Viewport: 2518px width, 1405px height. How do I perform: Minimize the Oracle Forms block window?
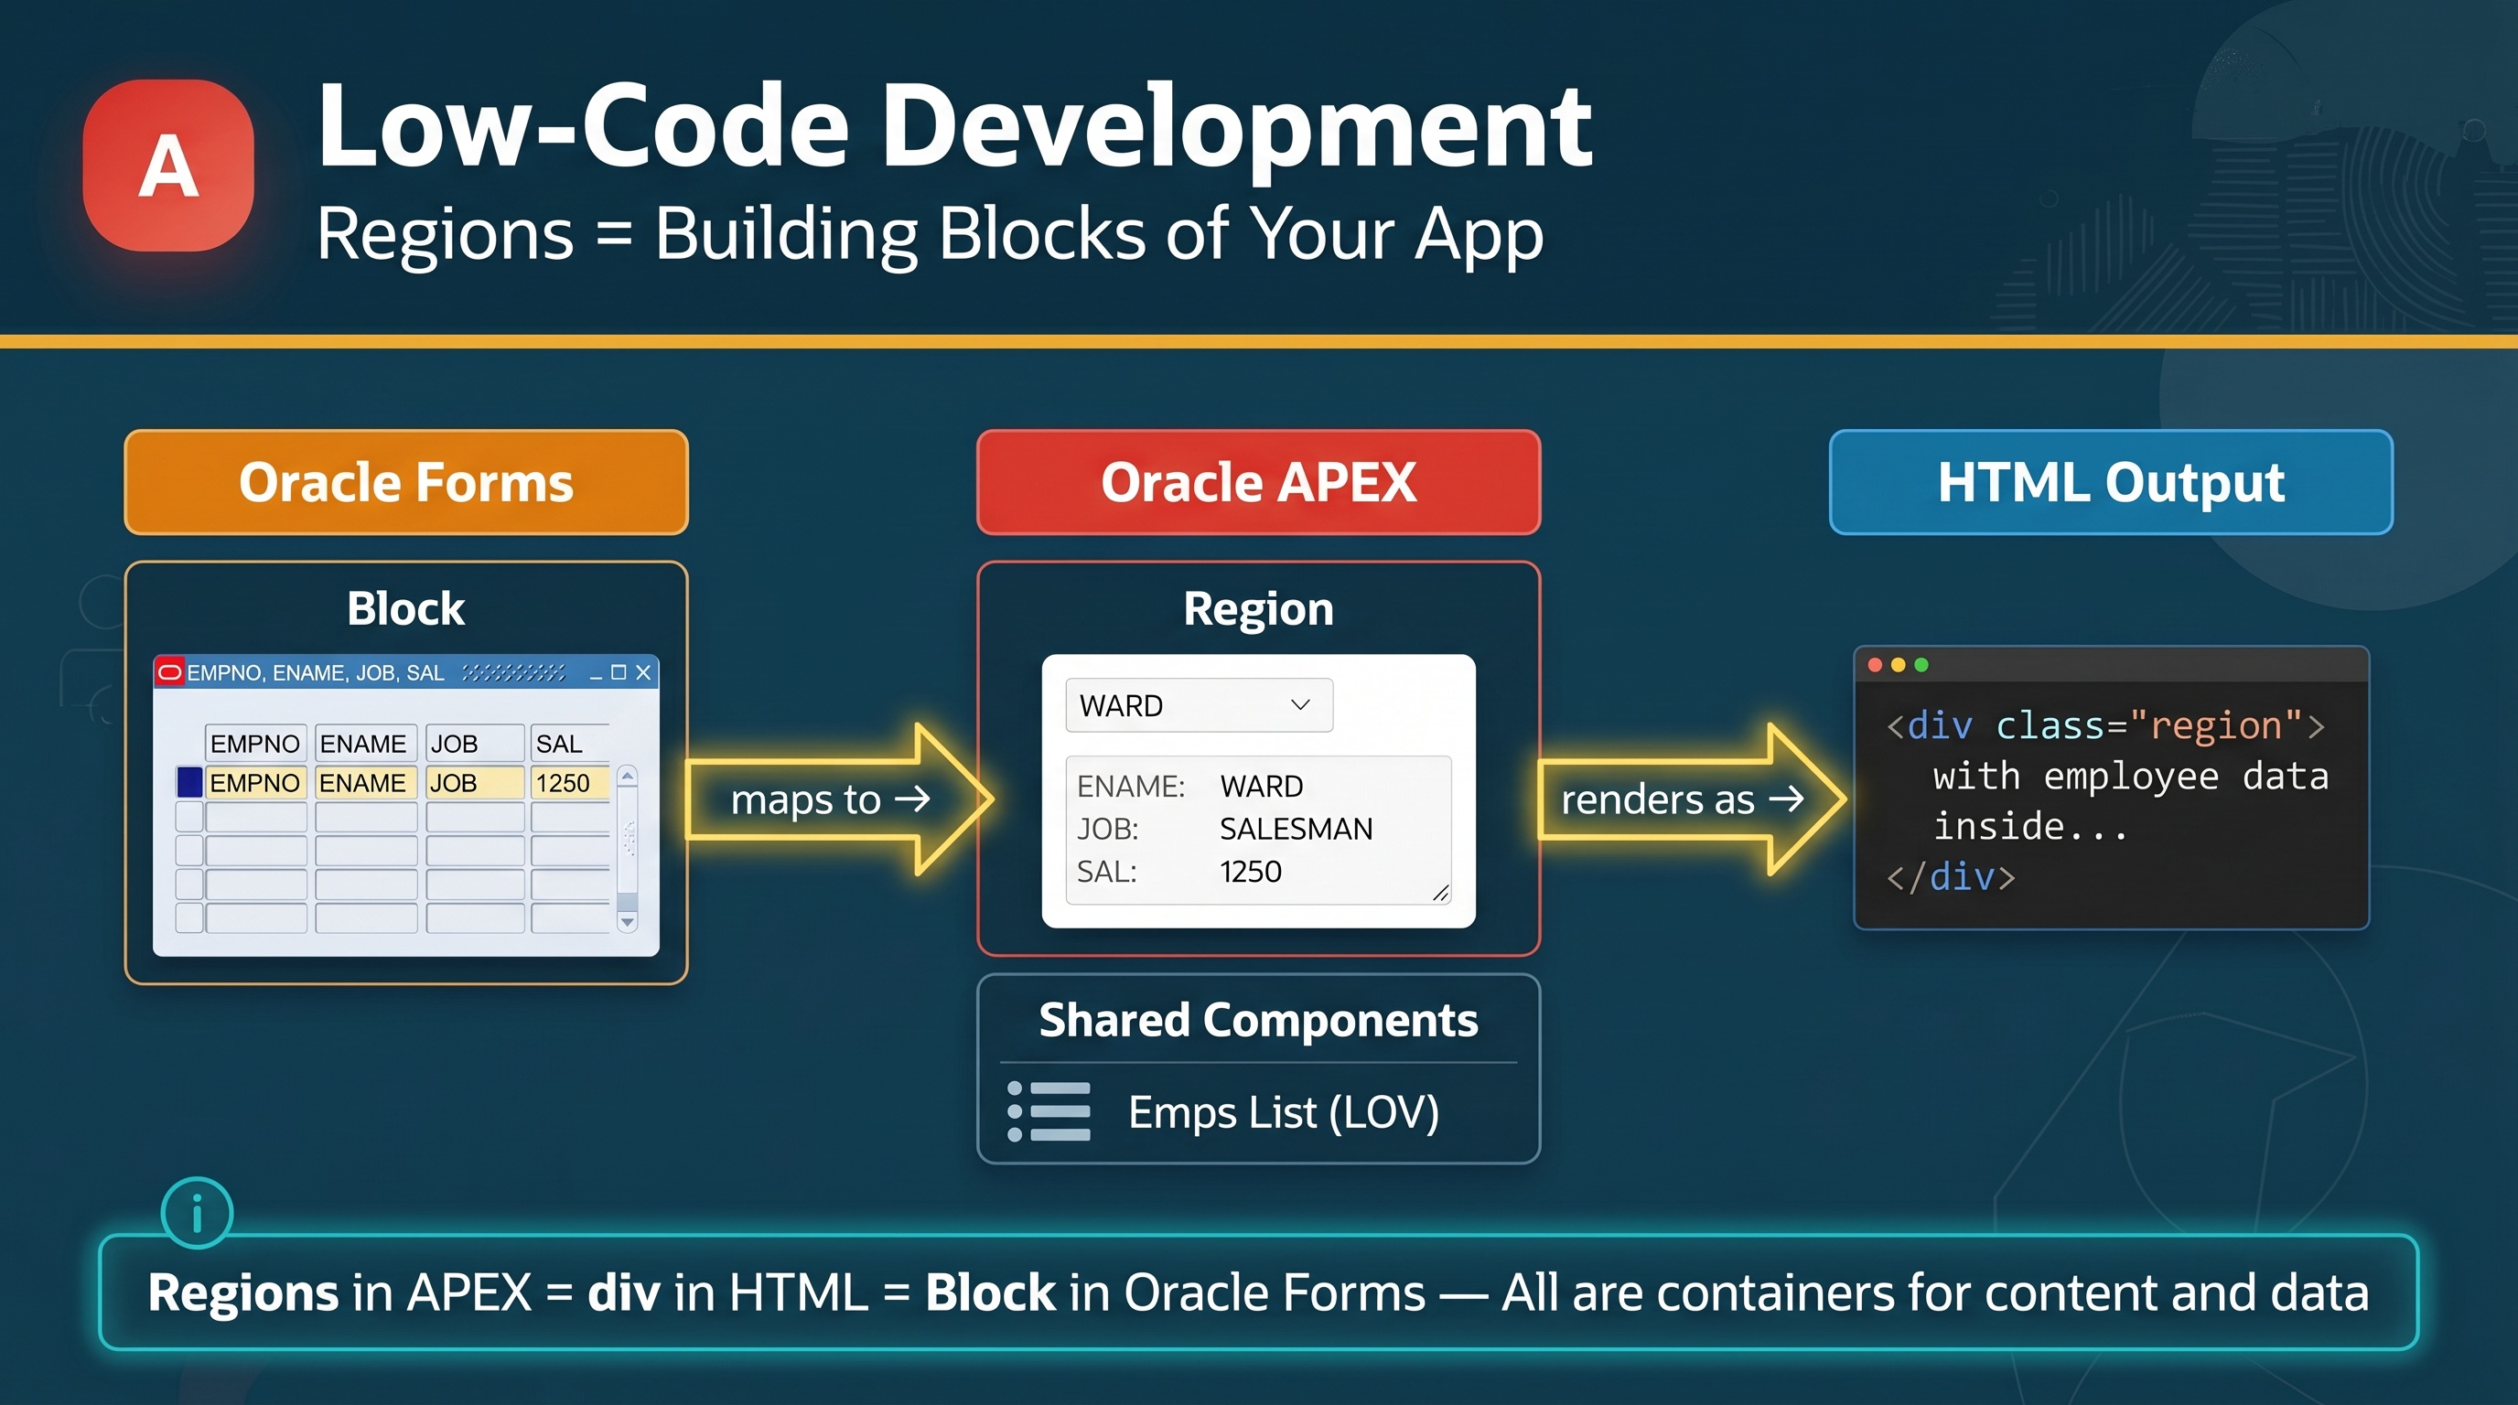pyautogui.click(x=597, y=674)
